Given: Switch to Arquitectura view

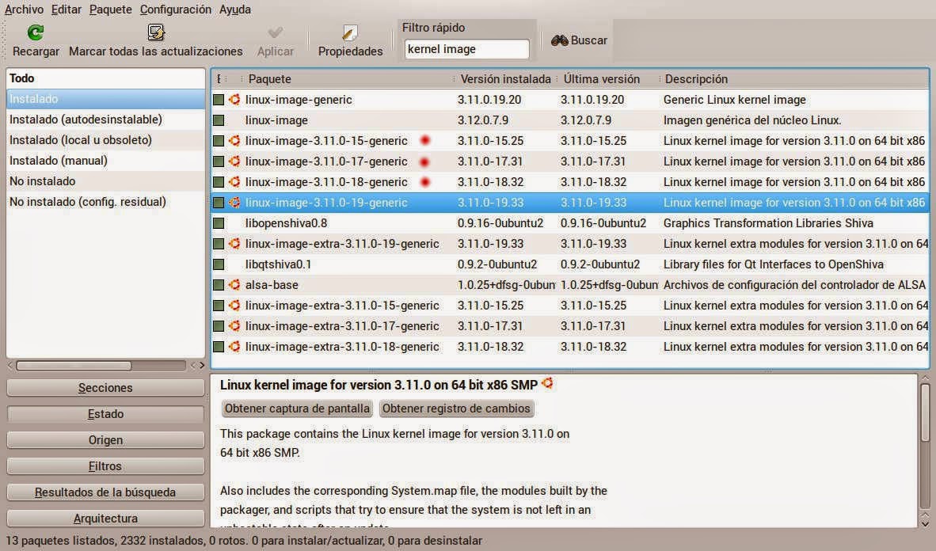Looking at the screenshot, I should [x=105, y=519].
